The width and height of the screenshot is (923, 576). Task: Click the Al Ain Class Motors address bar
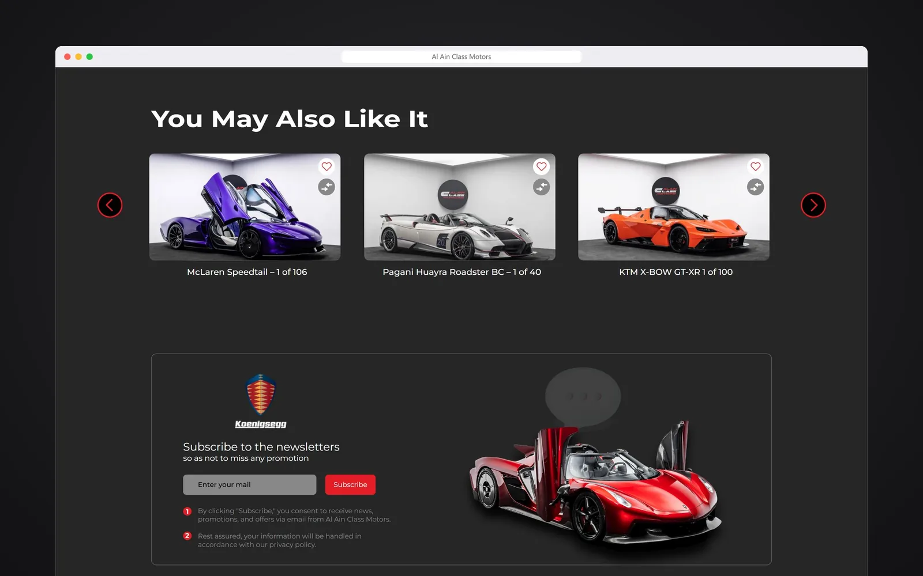461,56
